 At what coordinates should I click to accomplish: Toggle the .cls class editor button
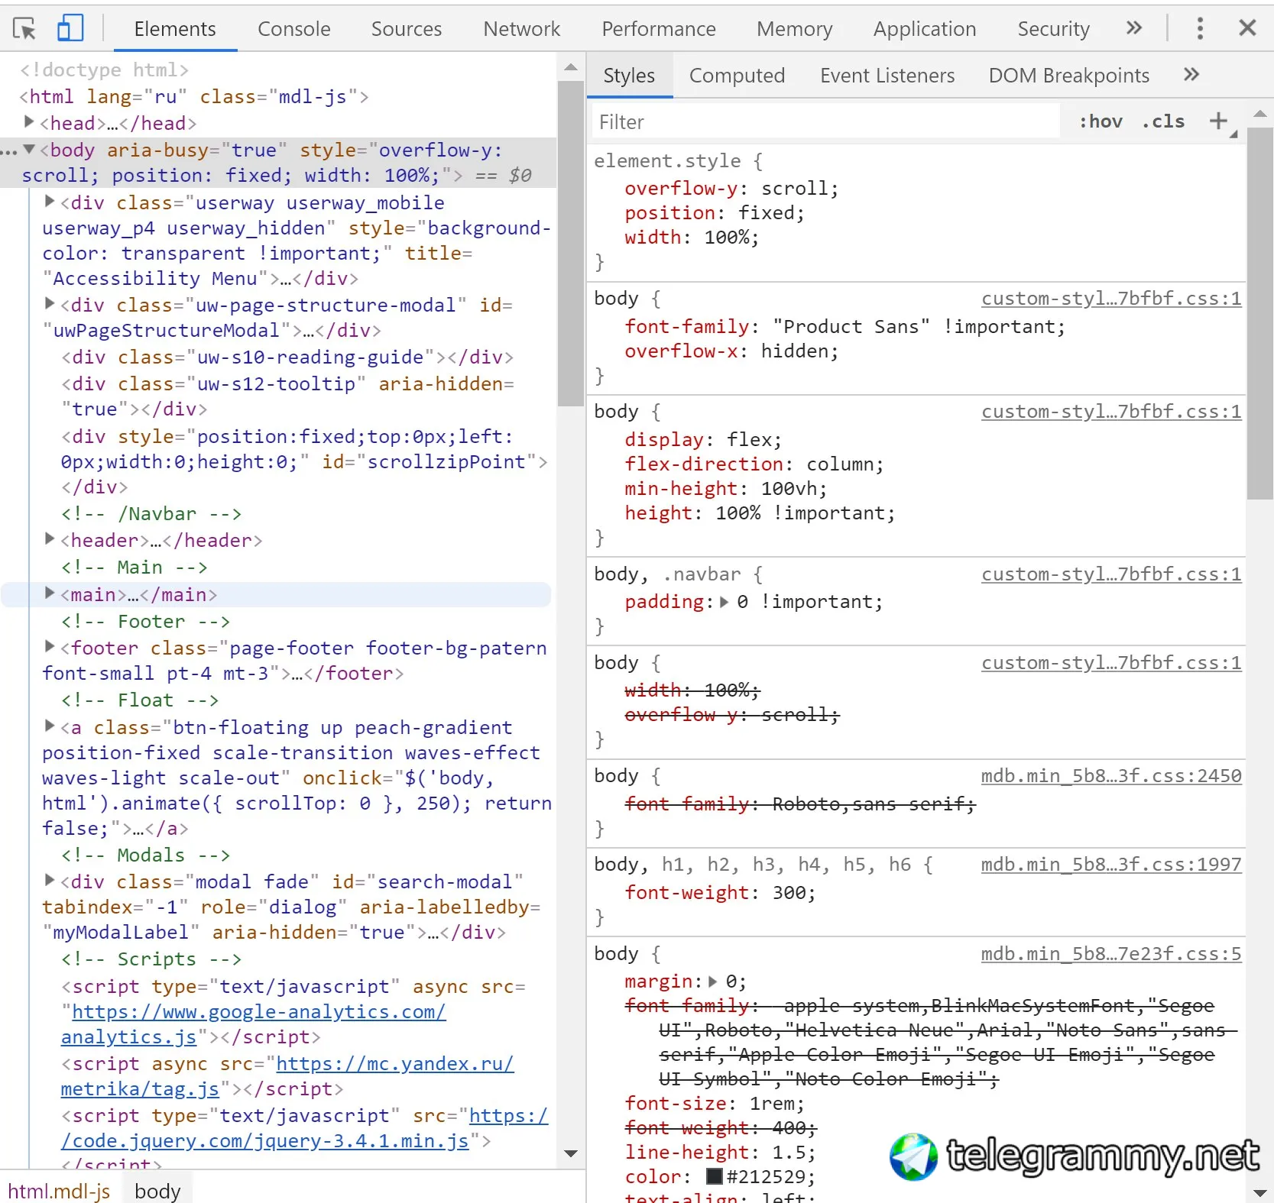[1163, 121]
